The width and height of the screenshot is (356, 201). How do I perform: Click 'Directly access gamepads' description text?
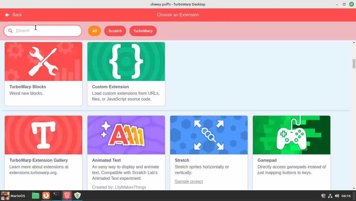(292, 170)
